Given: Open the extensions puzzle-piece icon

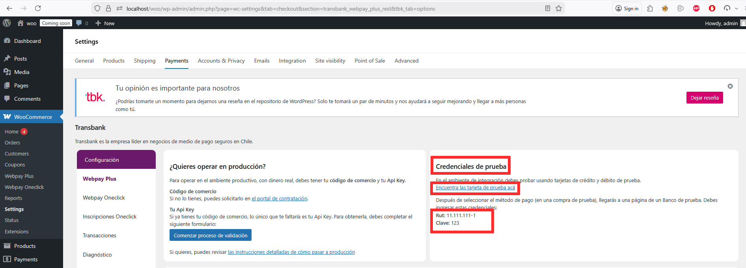Looking at the screenshot, I should tap(650, 8).
